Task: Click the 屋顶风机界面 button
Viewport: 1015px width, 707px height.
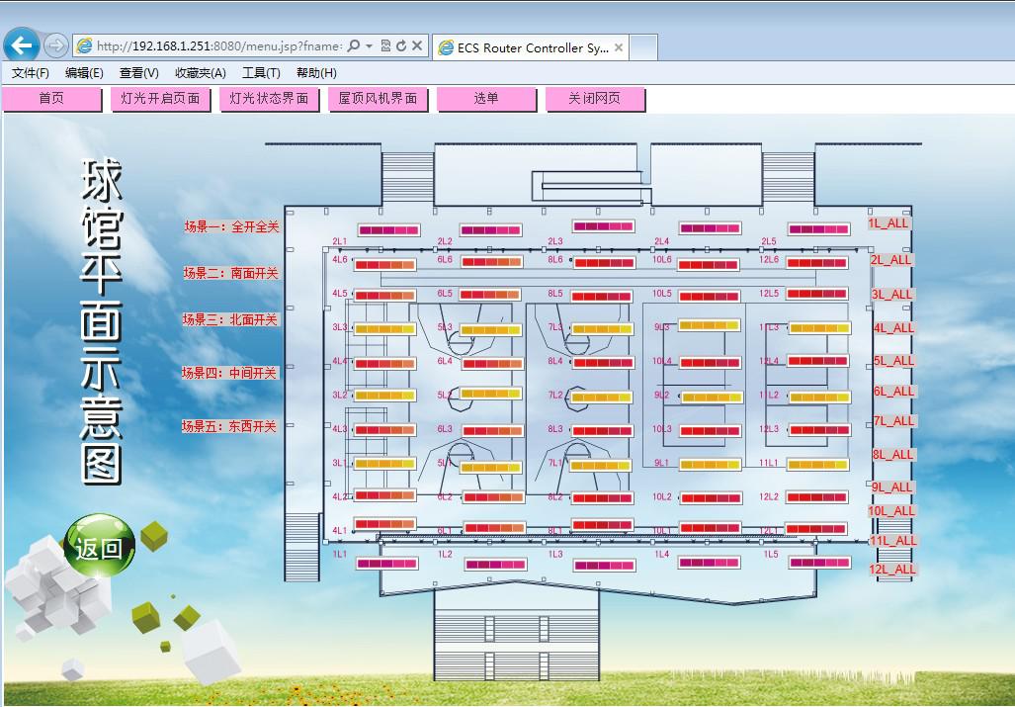Action: coord(378,99)
